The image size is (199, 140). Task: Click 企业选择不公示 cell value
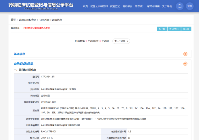49,102
